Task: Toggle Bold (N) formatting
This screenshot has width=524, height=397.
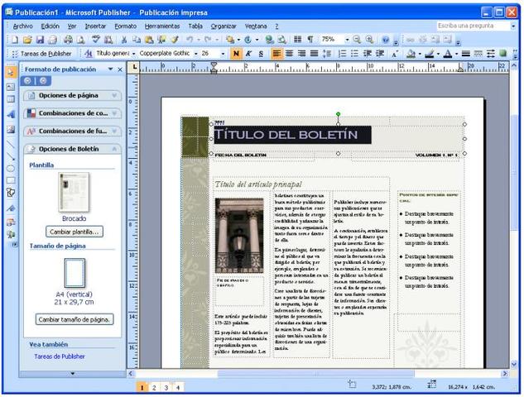Action: pyautogui.click(x=236, y=53)
